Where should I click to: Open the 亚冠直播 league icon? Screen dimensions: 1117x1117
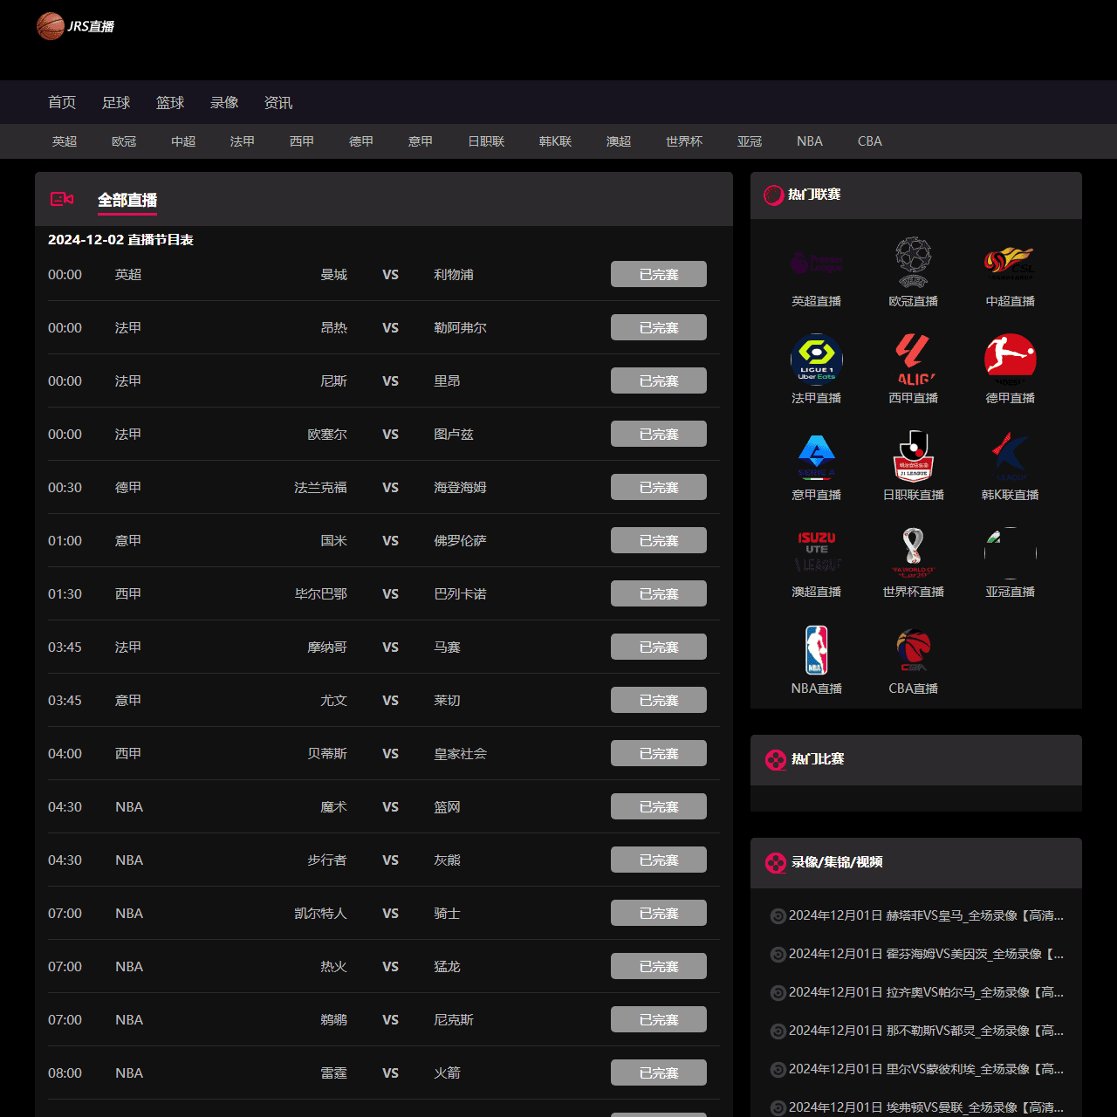pos(1011,553)
